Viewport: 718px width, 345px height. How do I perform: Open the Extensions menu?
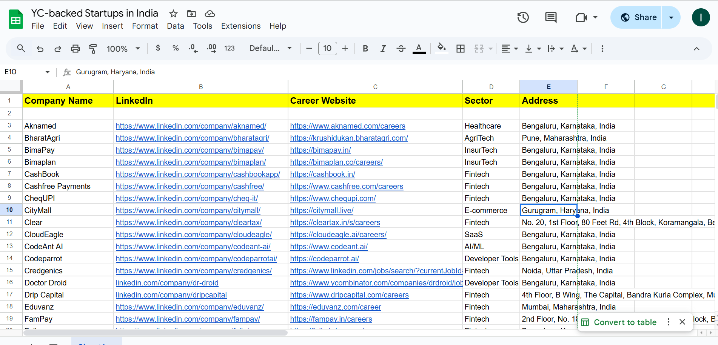pyautogui.click(x=240, y=26)
